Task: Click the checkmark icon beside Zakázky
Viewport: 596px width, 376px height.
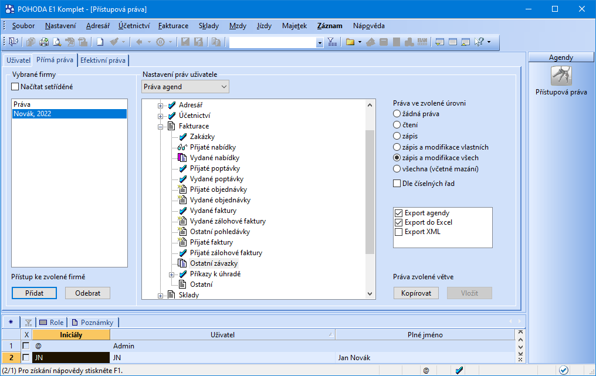Action: pyautogui.click(x=183, y=137)
